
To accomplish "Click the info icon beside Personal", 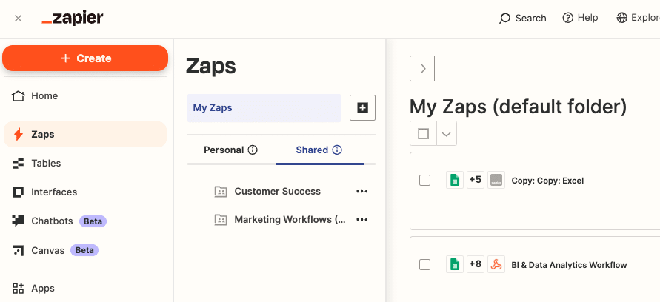I will point(253,150).
